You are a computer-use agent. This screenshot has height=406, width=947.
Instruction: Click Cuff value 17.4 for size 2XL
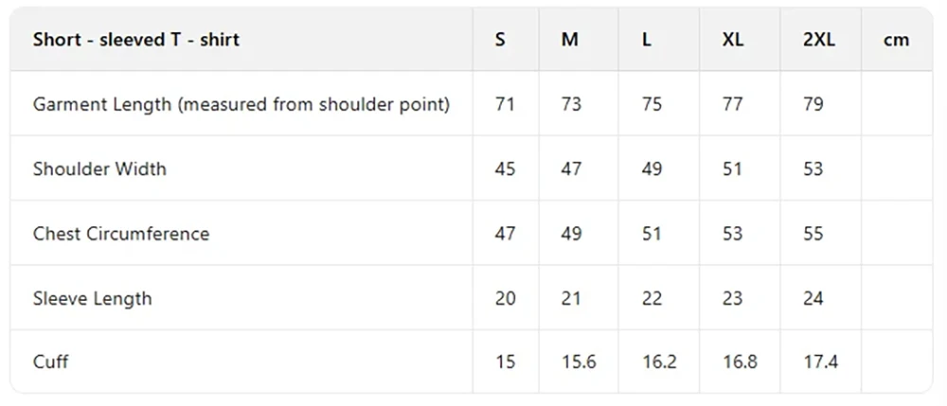(820, 362)
